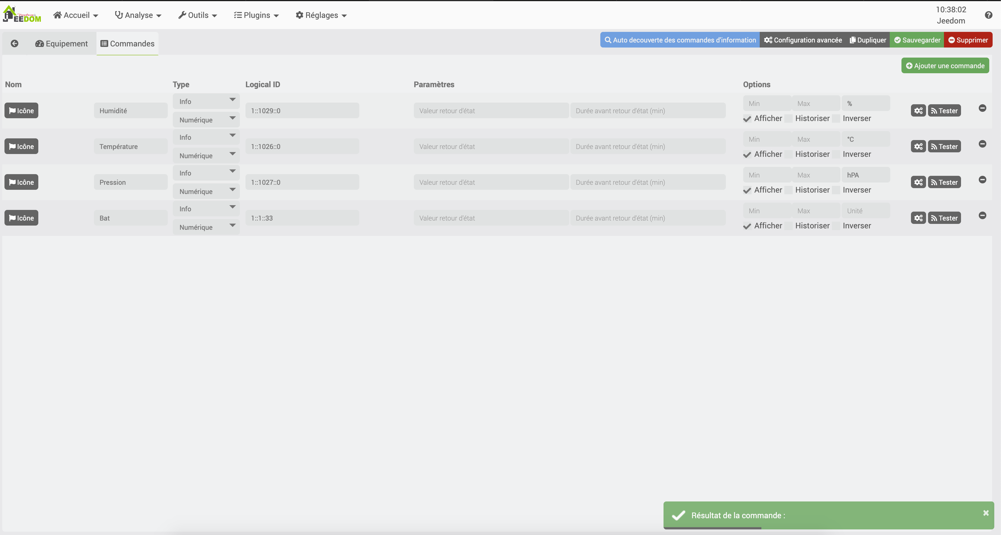The width and height of the screenshot is (1001, 535).
Task: Open the Plugins menu in the top bar
Action: [x=256, y=15]
